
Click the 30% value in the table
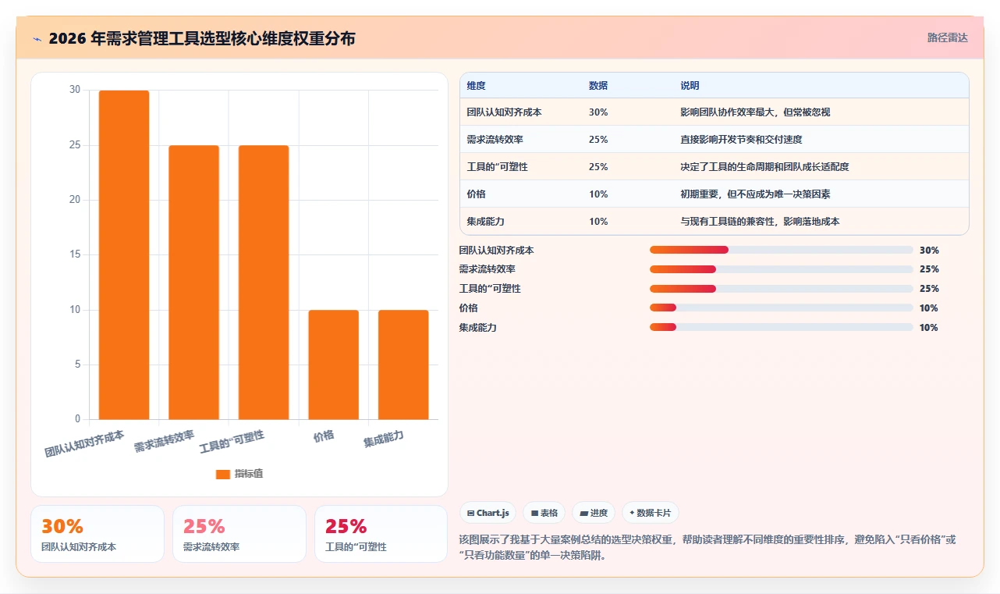click(x=598, y=112)
